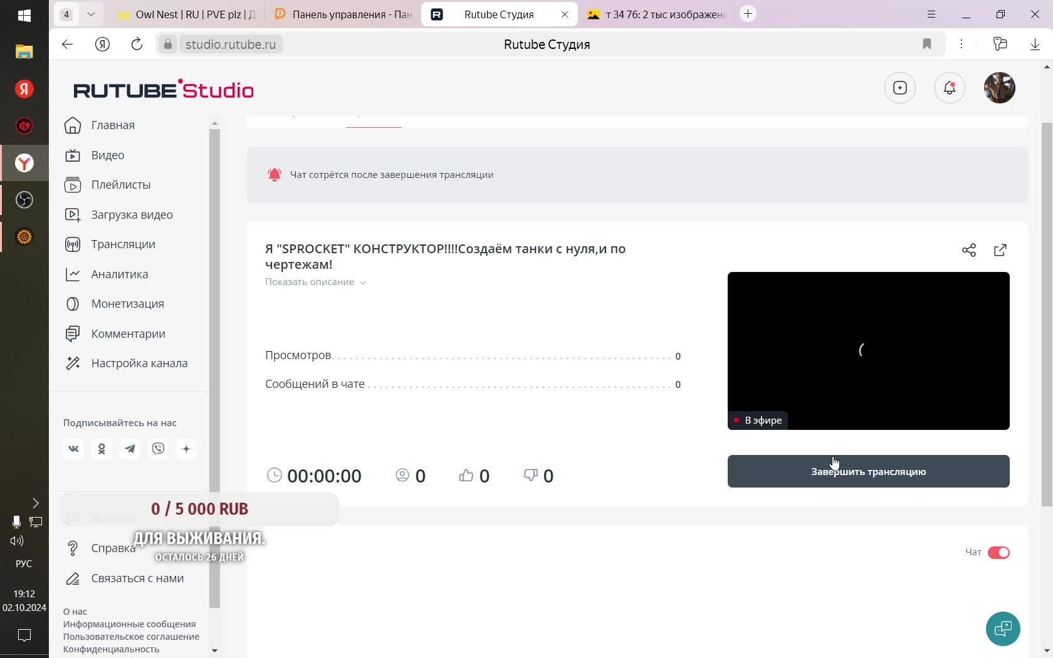1053x658 pixels.
Task: Click the Odnoklassniki social icon
Action: point(102,449)
